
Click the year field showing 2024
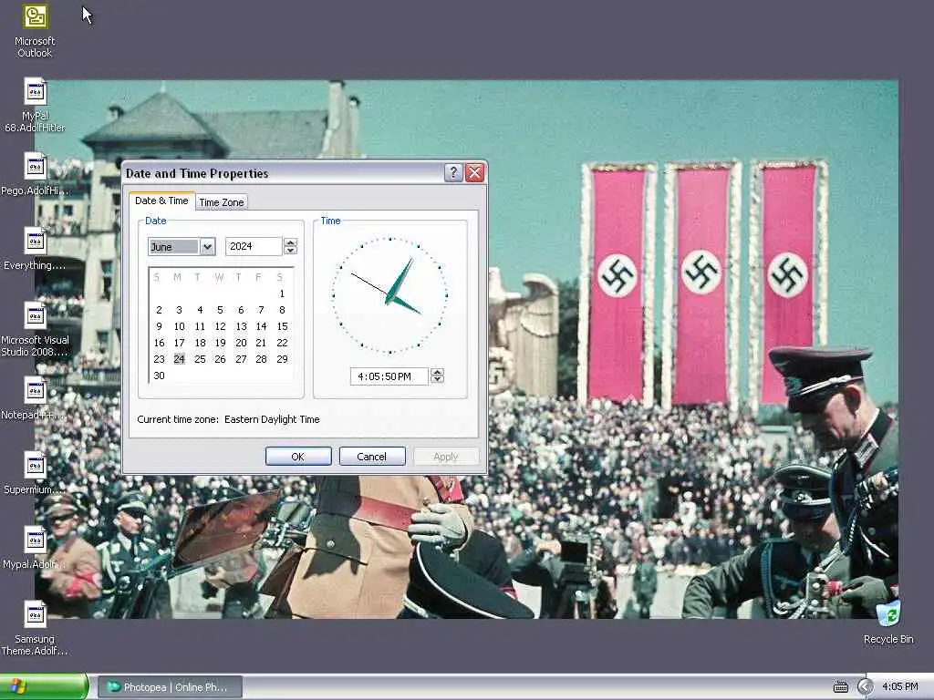254,246
